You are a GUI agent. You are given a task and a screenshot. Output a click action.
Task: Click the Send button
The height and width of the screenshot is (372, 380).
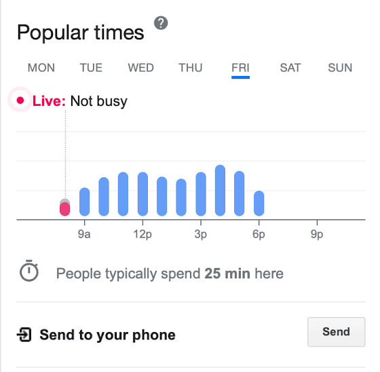[336, 332]
